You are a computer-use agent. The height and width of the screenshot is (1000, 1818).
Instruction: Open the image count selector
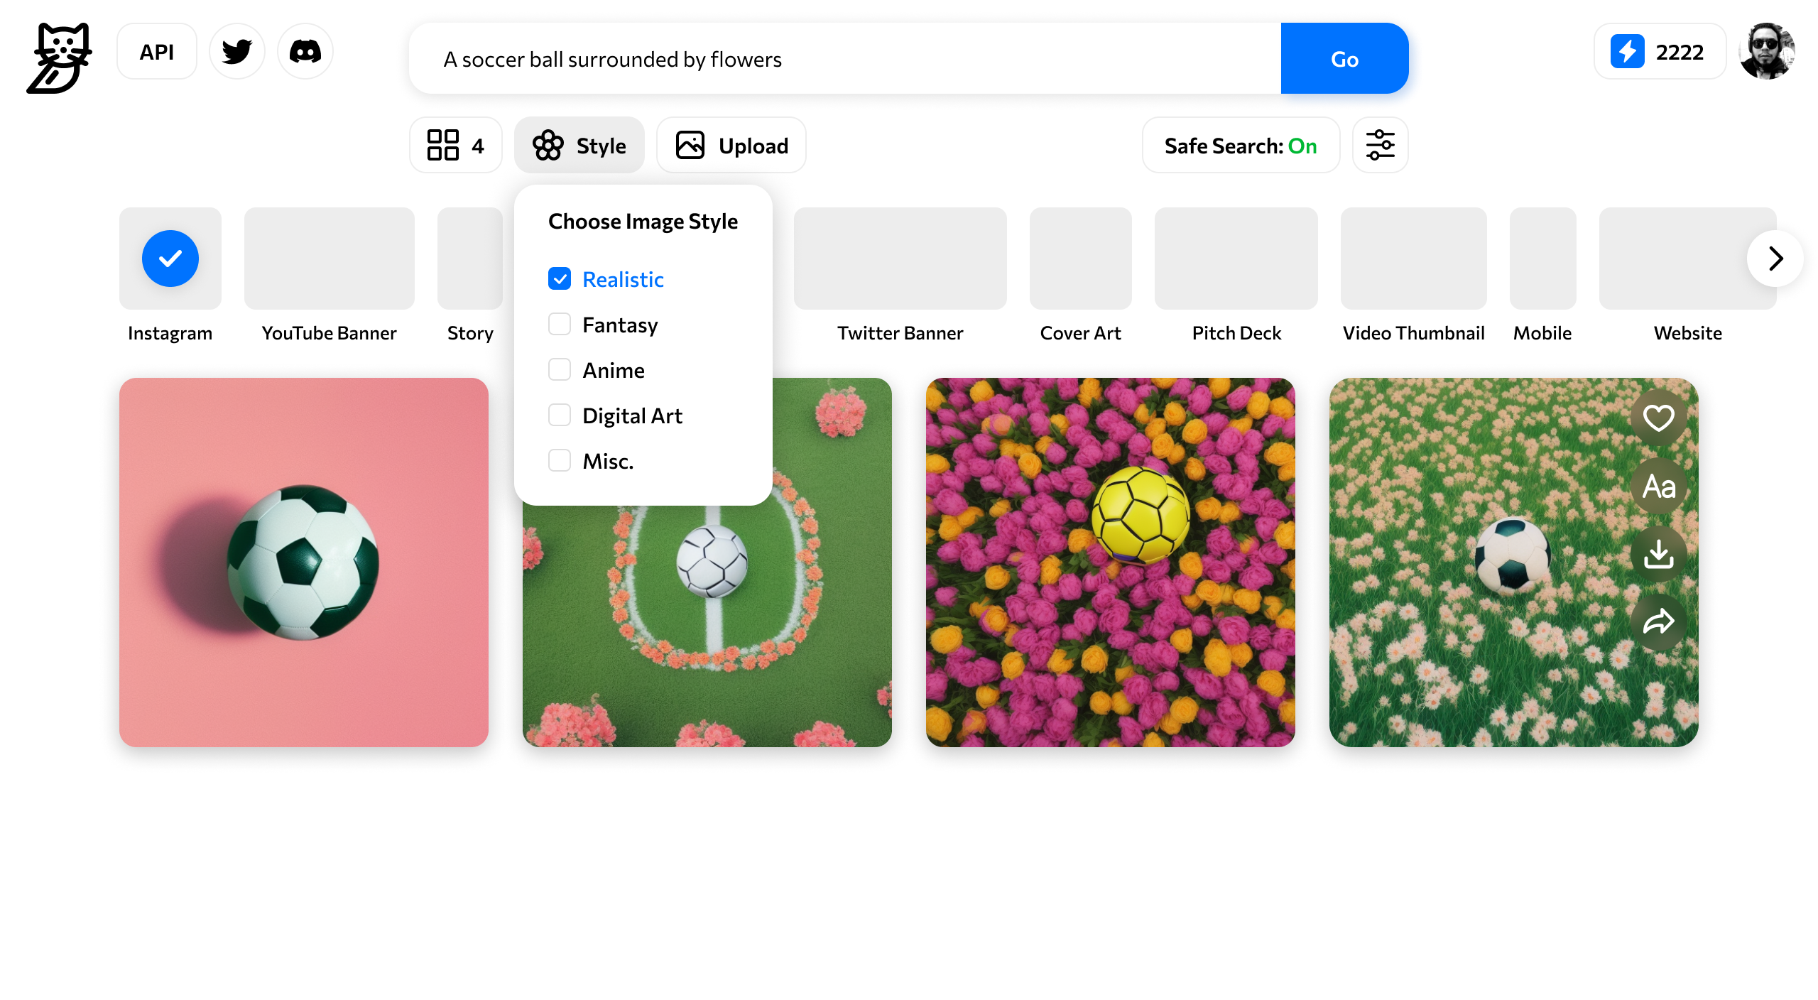(455, 145)
